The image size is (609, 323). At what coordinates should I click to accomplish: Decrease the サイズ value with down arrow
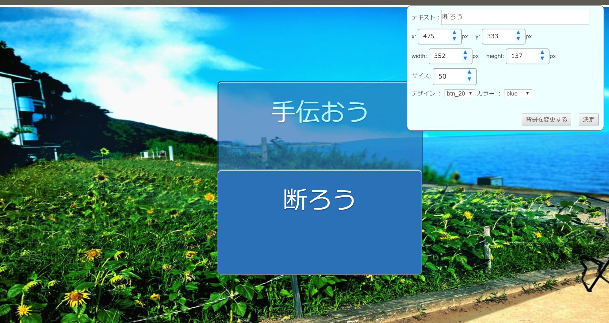[x=469, y=79]
